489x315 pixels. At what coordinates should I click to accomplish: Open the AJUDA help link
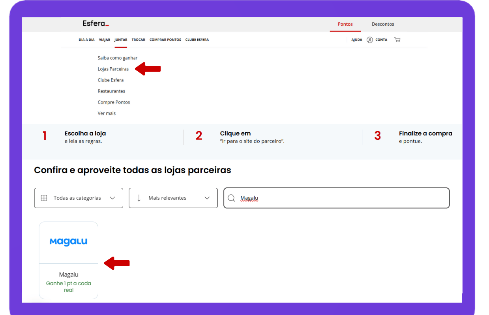356,40
